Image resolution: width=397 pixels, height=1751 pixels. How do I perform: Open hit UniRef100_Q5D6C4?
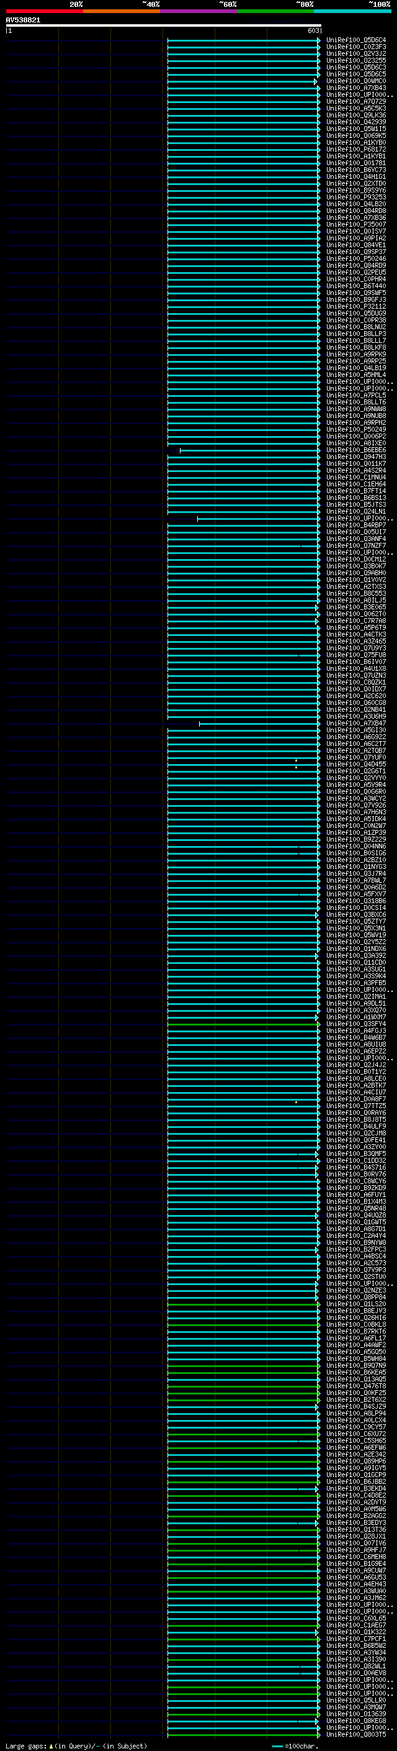pyautogui.click(x=355, y=40)
